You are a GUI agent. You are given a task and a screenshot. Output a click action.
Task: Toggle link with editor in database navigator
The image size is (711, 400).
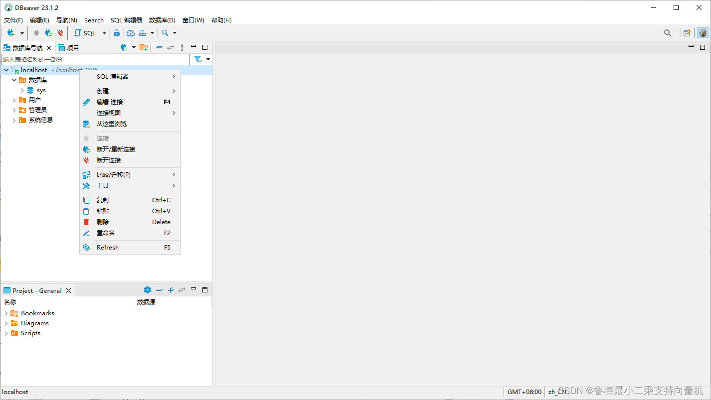coord(171,47)
